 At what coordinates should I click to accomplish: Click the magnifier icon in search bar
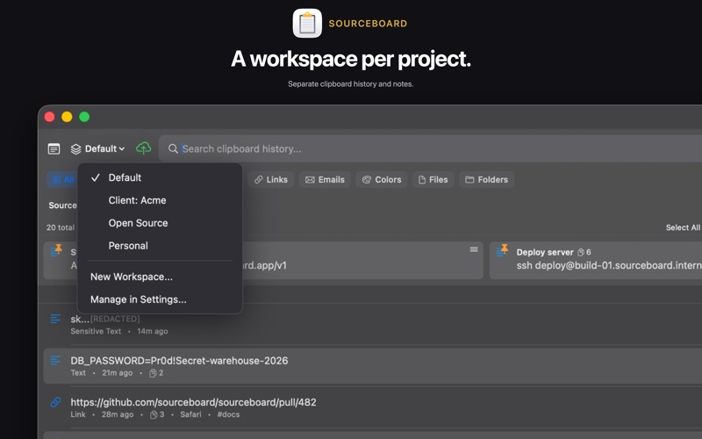click(173, 148)
